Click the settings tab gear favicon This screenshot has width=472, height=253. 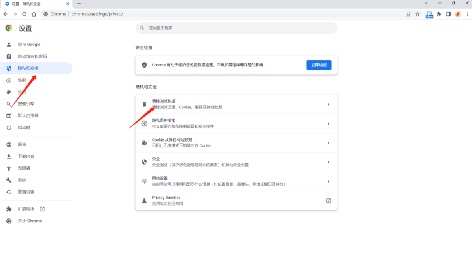7,4
